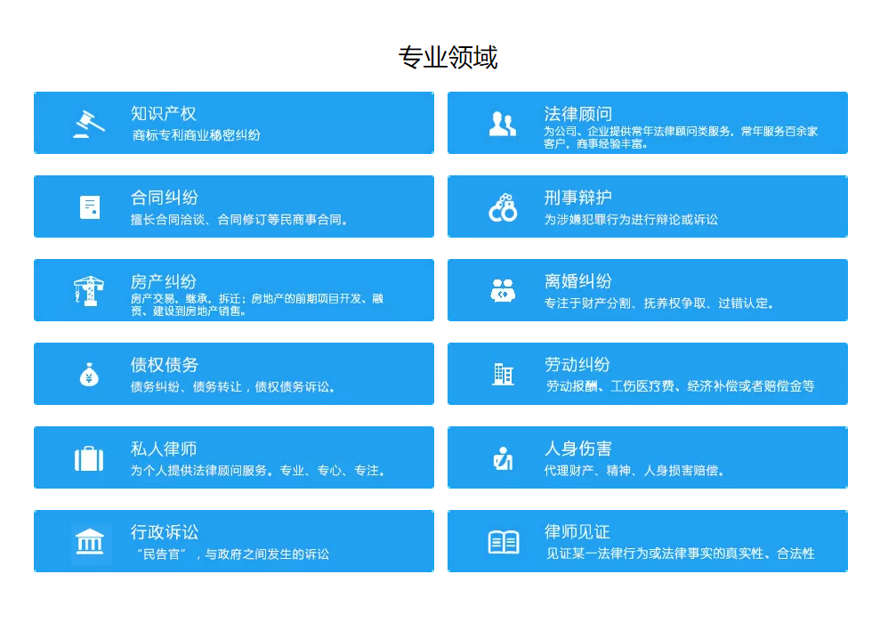This screenshot has height=639, width=872.
Task: Click the courthouse icon for 行政诉讼
Action: [x=90, y=542]
